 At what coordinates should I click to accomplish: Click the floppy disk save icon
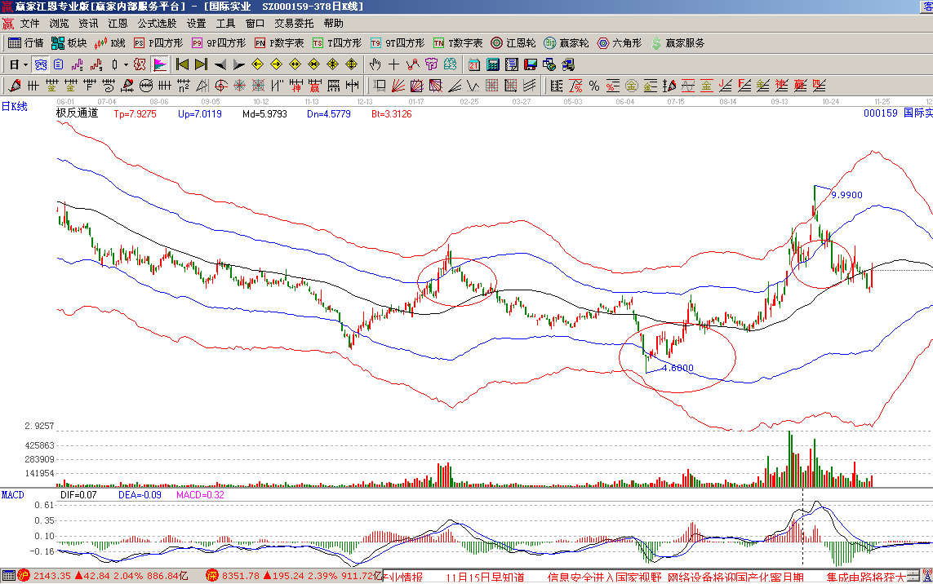[531, 64]
